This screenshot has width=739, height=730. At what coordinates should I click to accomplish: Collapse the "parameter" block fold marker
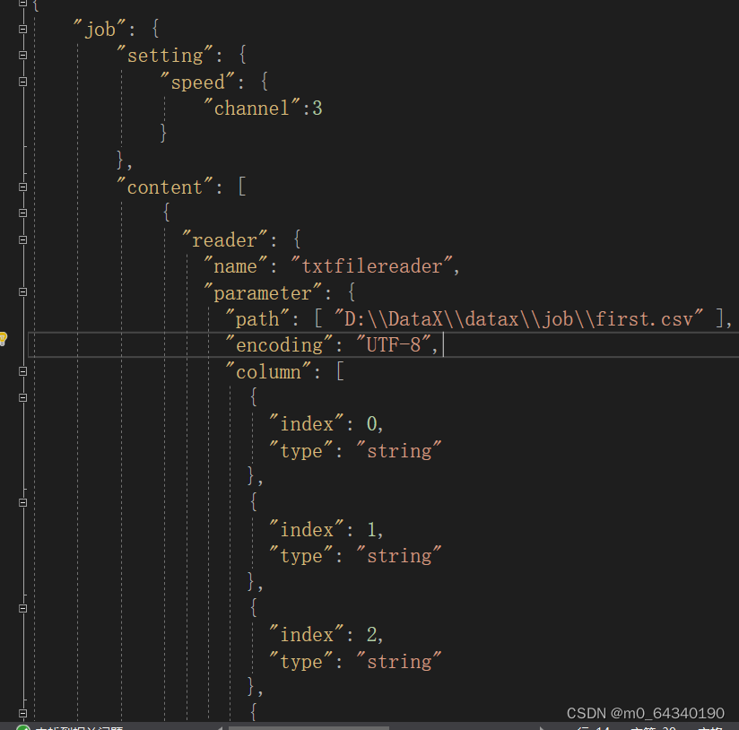22,292
